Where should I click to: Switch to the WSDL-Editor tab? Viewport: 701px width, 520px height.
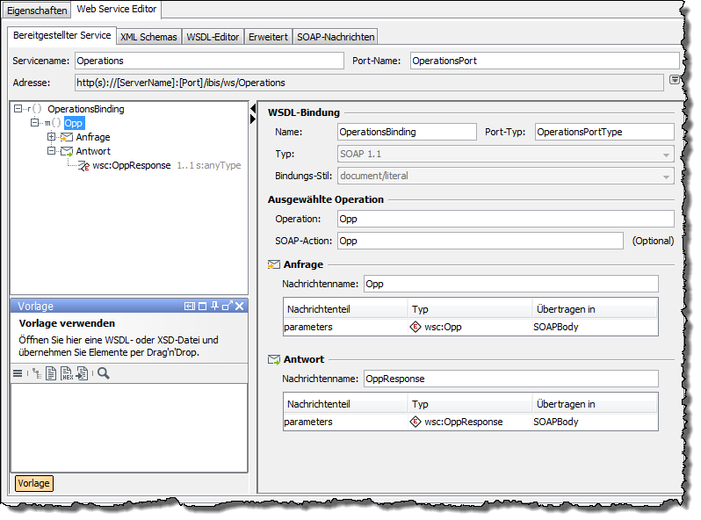[x=213, y=37]
